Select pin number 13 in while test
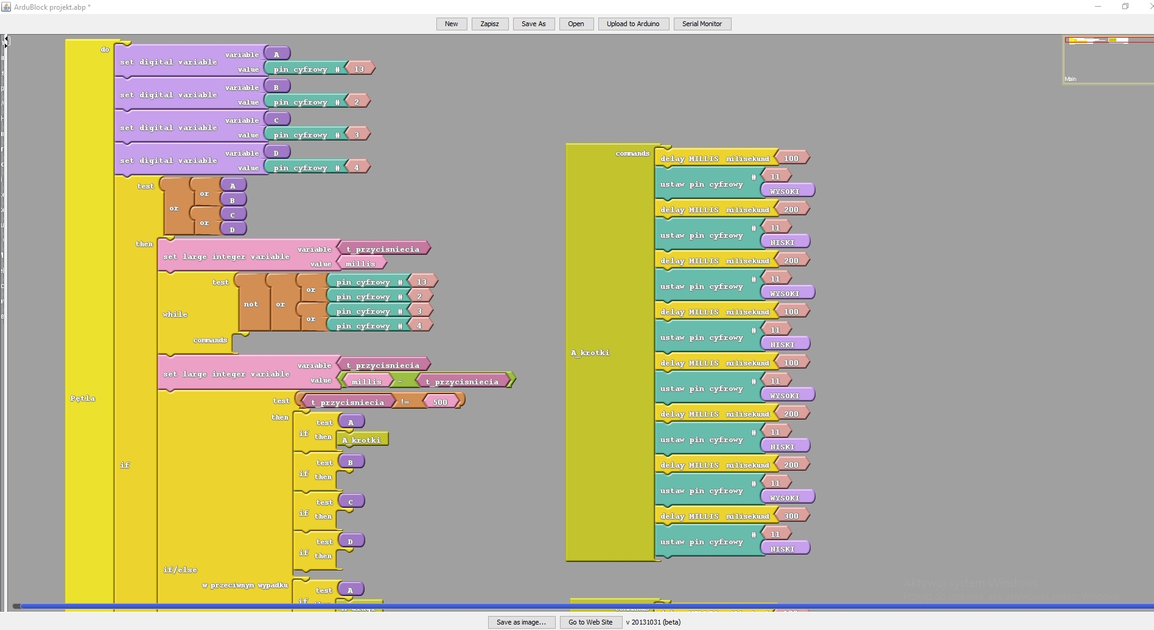1154x630 pixels. click(x=422, y=282)
